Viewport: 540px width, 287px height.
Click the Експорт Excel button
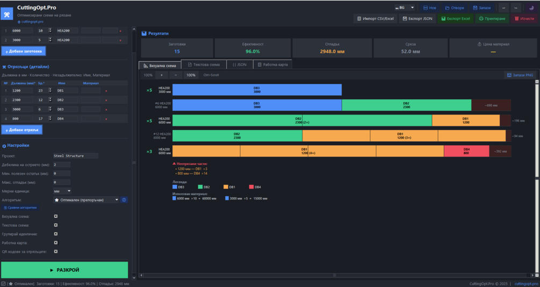[x=456, y=19]
